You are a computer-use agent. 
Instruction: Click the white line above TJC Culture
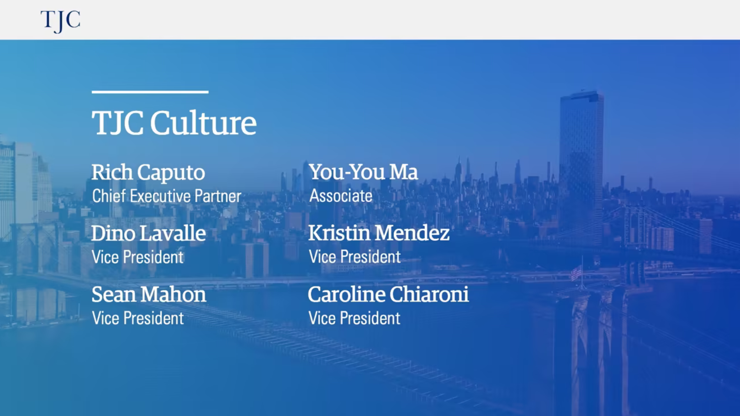(x=150, y=92)
